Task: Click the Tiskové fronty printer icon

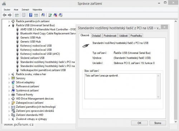Action: [13, 94]
